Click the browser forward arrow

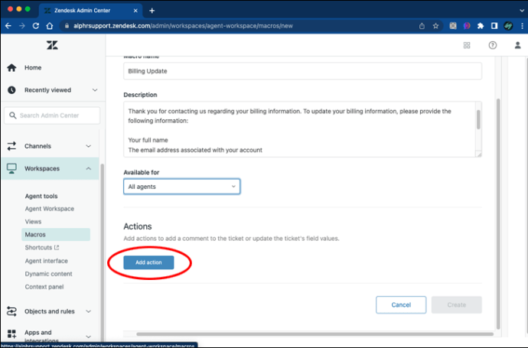(22, 26)
